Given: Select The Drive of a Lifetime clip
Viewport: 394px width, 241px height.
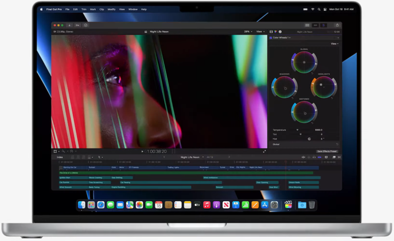Looking at the screenshot, I should pos(186,173).
